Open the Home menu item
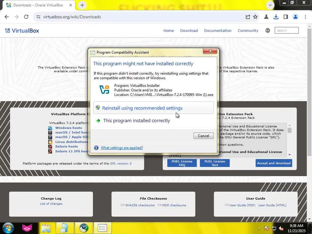This screenshot has height=234, width=312. pyautogui.click(x=168, y=31)
